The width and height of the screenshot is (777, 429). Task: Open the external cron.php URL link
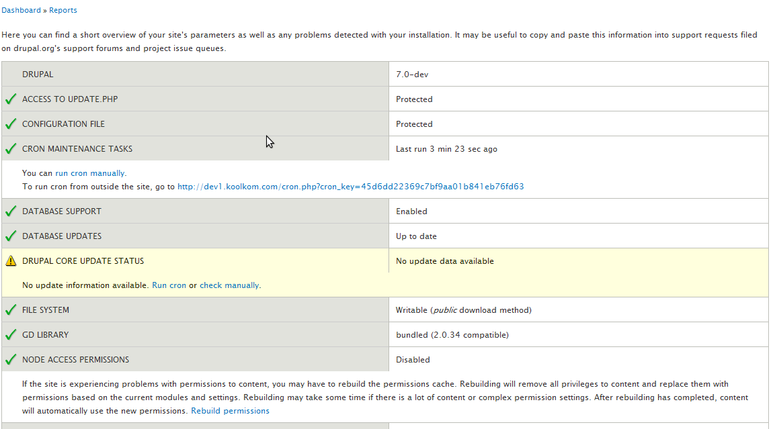[x=350, y=187]
